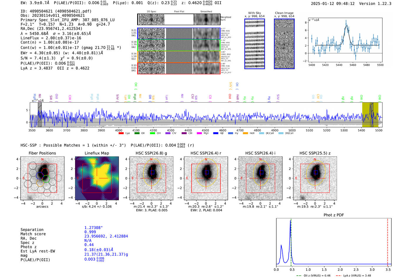Screen dimensions: 412x280
Task: Click the OII z (VIRUS) = 0.46 legend entry
Action: pyautogui.click(x=313, y=276)
